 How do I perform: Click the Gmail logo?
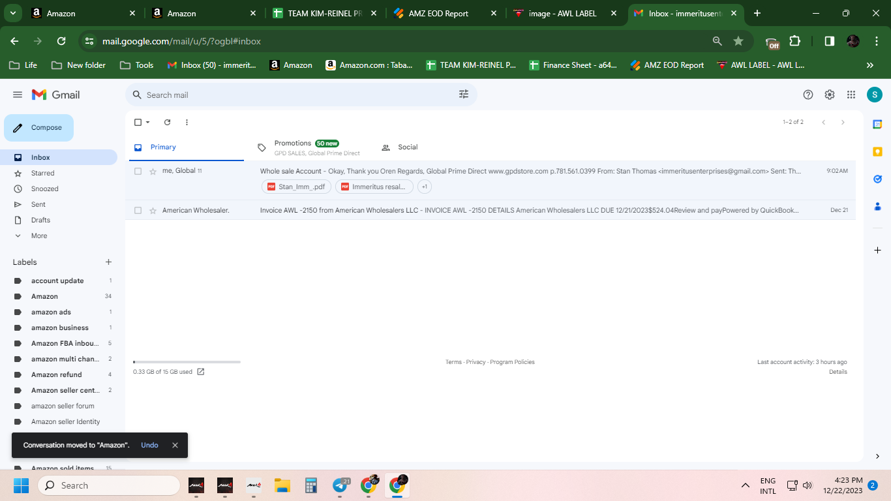click(x=56, y=95)
